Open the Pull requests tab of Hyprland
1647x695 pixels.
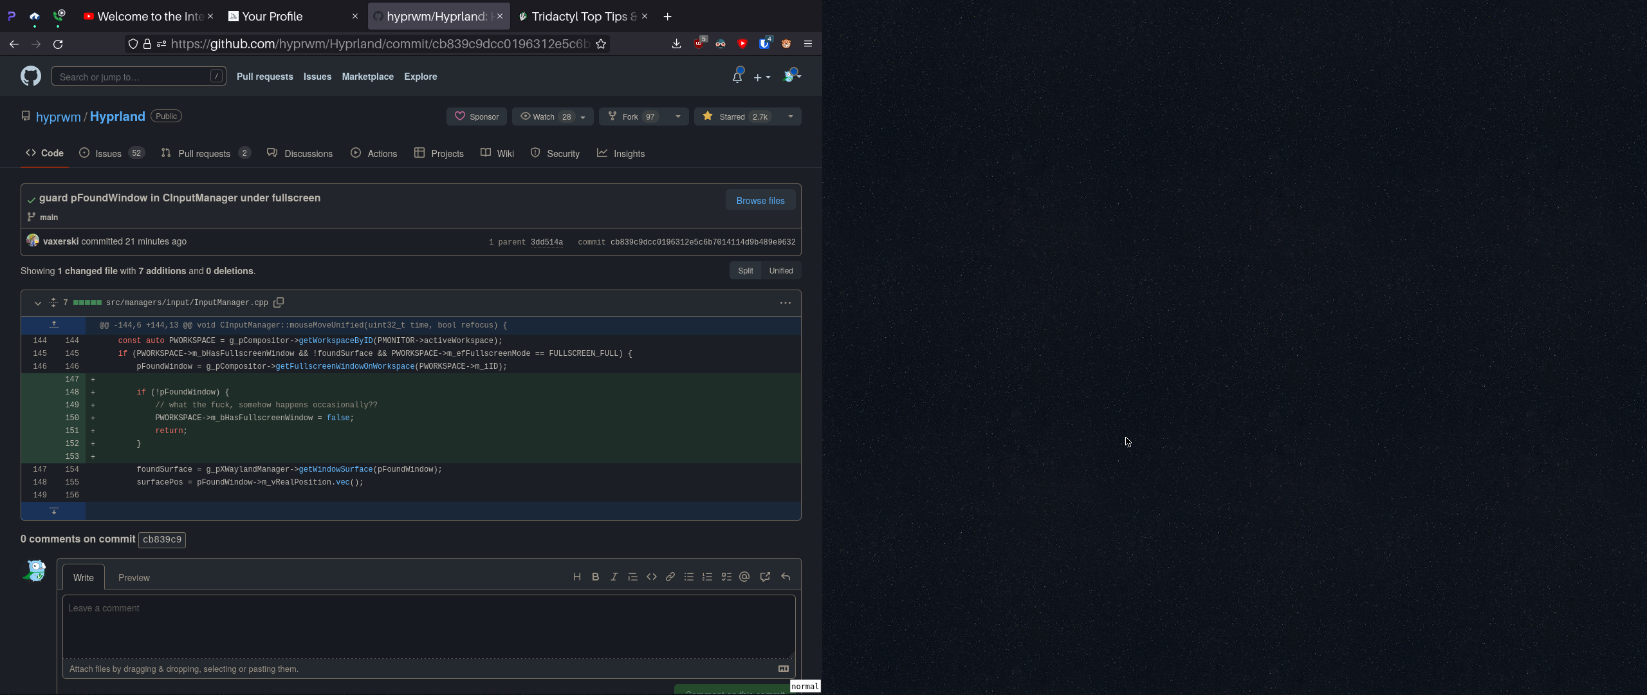click(x=205, y=153)
